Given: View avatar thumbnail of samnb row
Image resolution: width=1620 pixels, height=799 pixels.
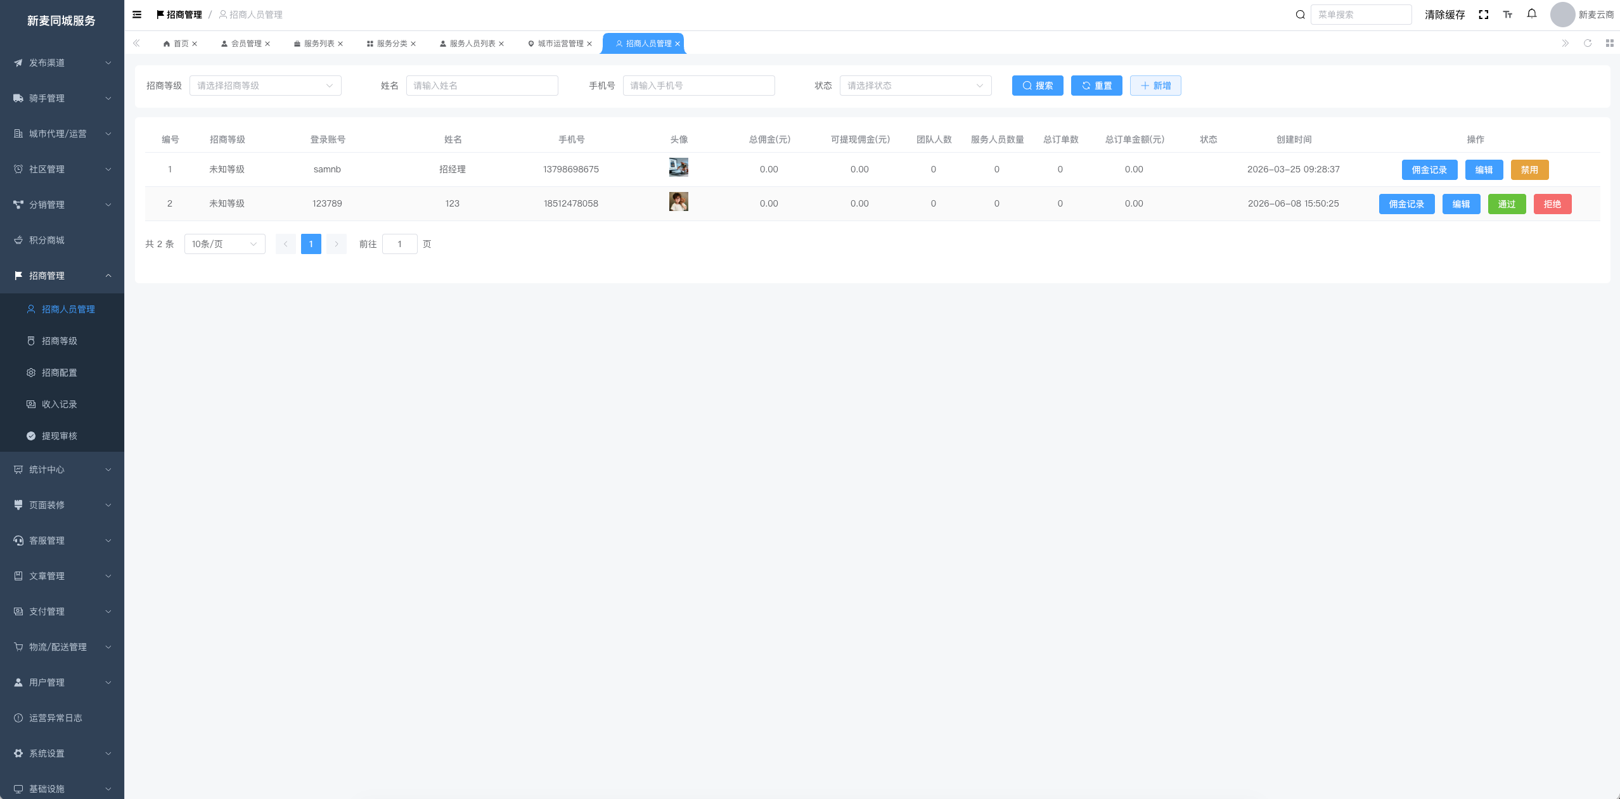Looking at the screenshot, I should coord(679,167).
